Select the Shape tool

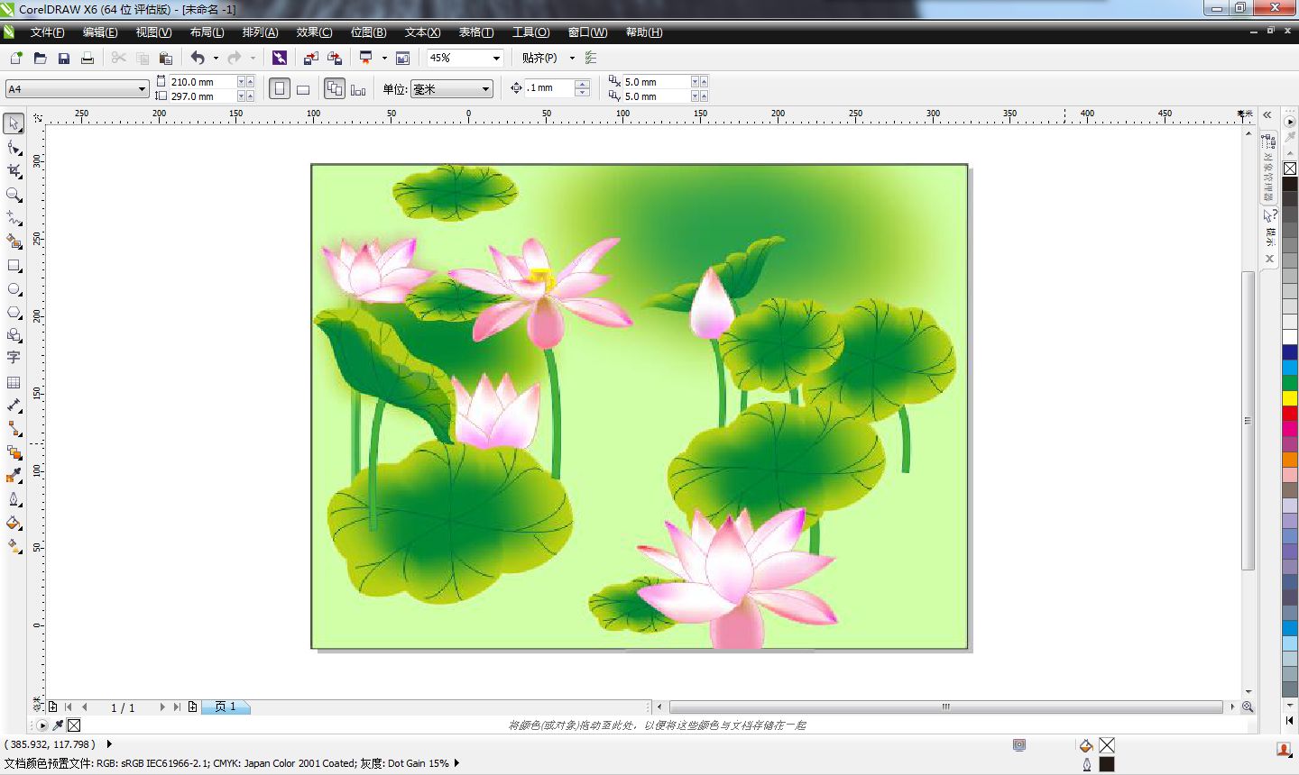(x=13, y=147)
